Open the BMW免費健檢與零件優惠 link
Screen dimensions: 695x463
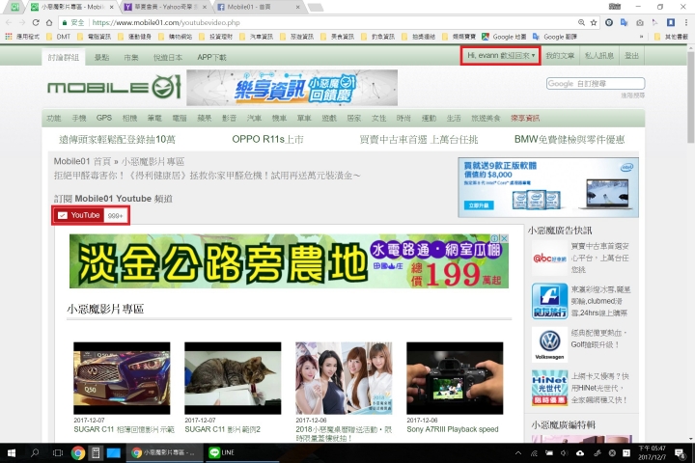(x=570, y=140)
